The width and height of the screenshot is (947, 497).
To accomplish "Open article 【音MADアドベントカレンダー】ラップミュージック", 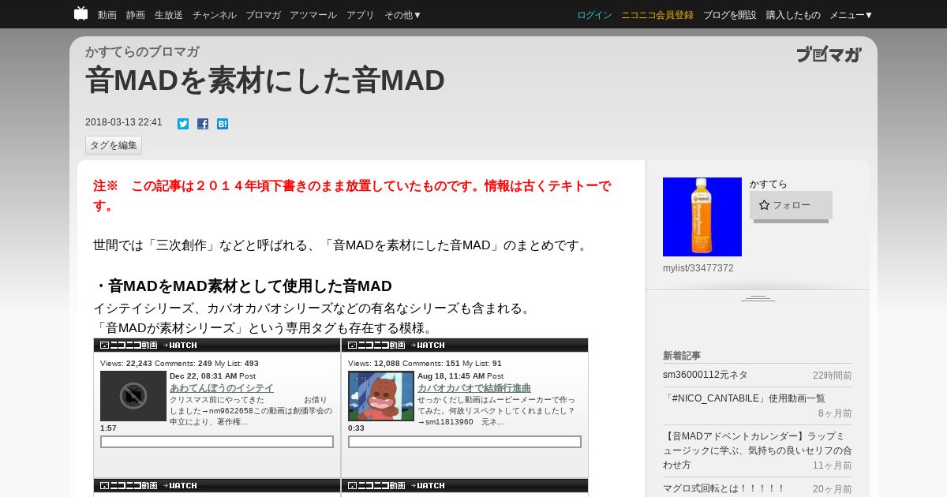I will (757, 450).
